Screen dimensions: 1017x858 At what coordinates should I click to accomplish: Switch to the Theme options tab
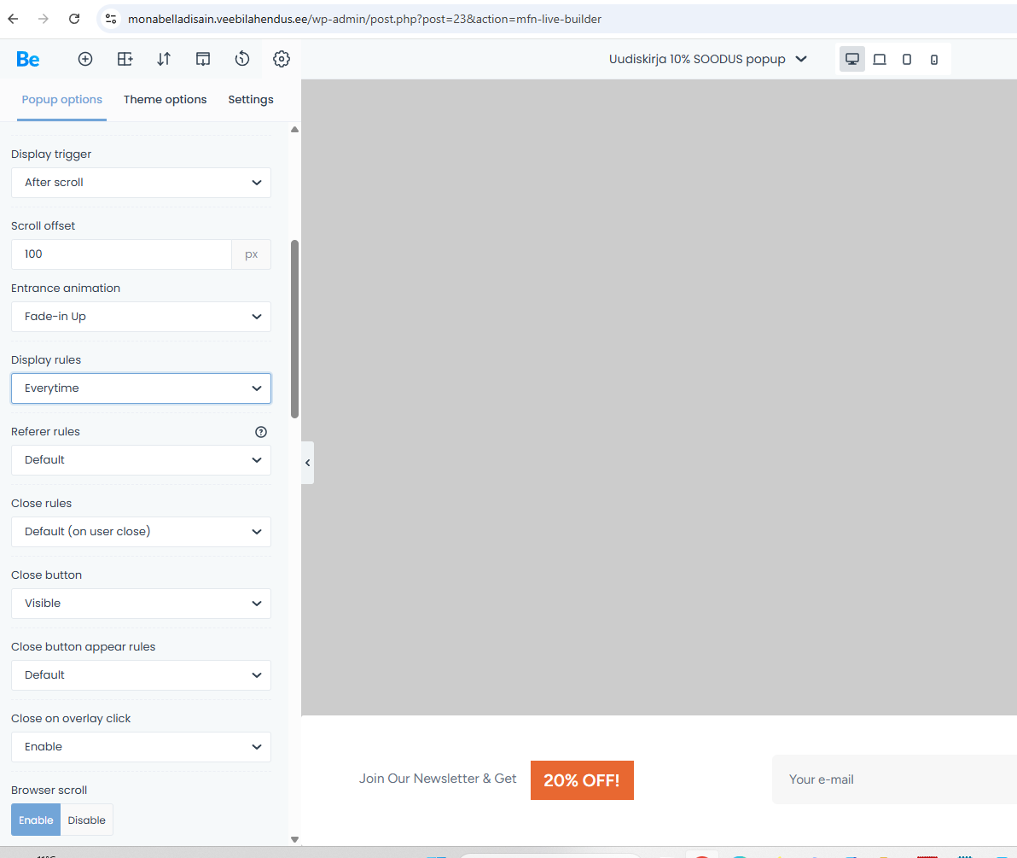point(165,100)
